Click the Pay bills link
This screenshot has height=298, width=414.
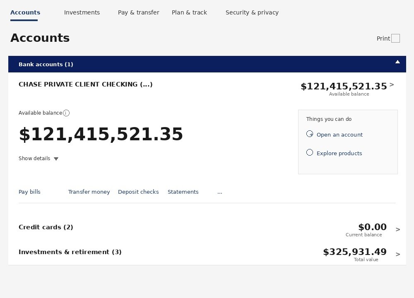pyautogui.click(x=29, y=192)
